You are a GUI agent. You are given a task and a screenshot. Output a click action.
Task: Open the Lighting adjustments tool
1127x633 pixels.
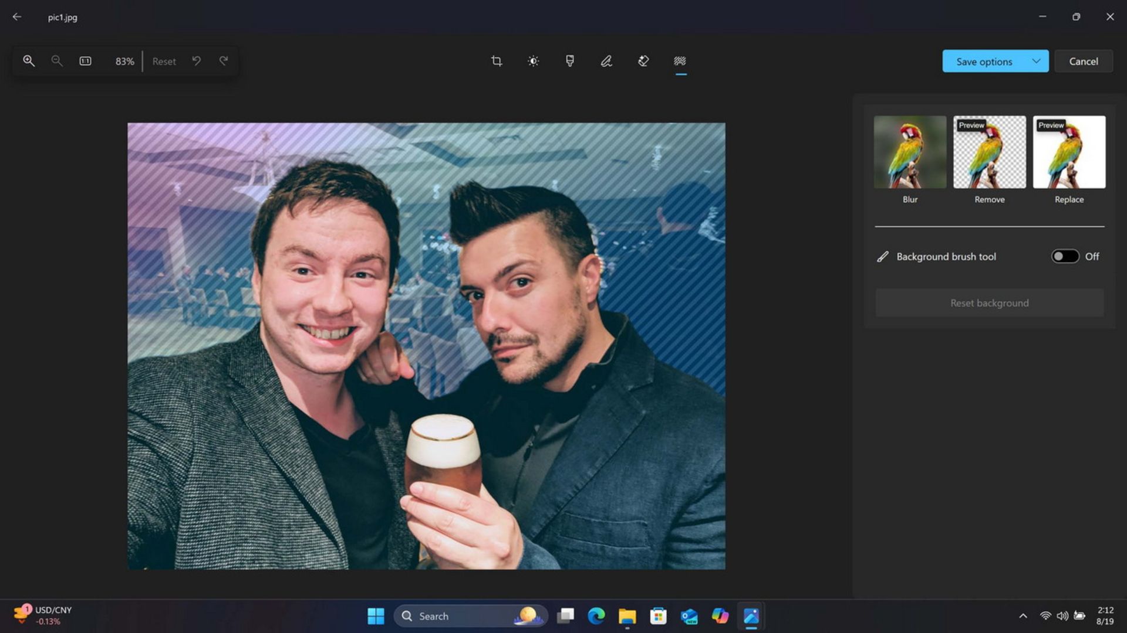tap(532, 61)
